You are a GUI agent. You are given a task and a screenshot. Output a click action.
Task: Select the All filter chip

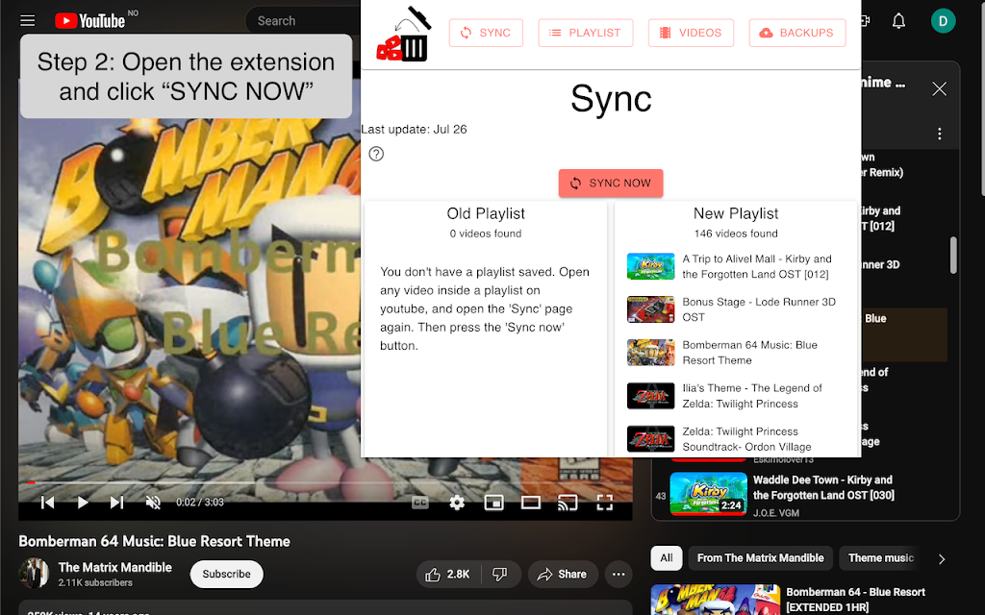667,558
